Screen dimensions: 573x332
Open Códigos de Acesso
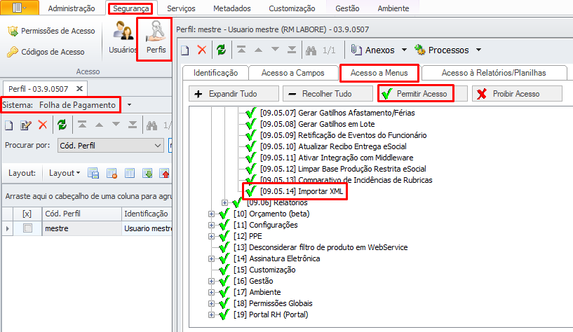(x=46, y=52)
